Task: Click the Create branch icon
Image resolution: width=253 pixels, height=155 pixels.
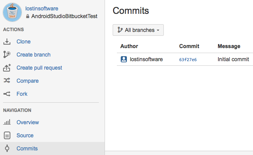Action: (x=7, y=55)
